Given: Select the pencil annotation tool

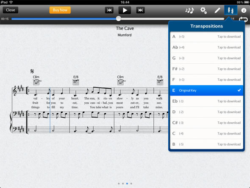Looking at the screenshot, I should tap(217, 10).
